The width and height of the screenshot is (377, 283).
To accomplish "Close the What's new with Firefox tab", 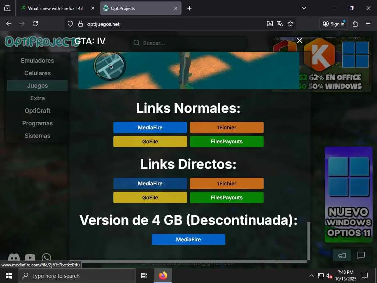I will click(93, 8).
